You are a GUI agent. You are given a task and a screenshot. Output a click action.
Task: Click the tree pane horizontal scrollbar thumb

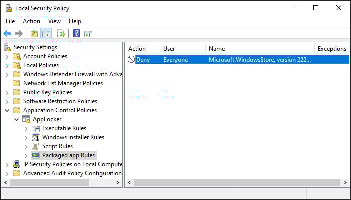(50, 183)
